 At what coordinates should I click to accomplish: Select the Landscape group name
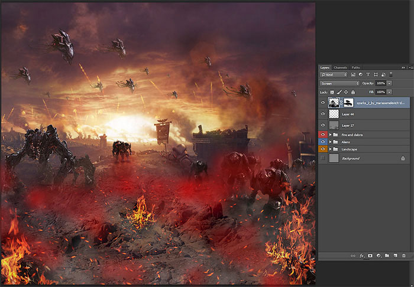click(349, 149)
